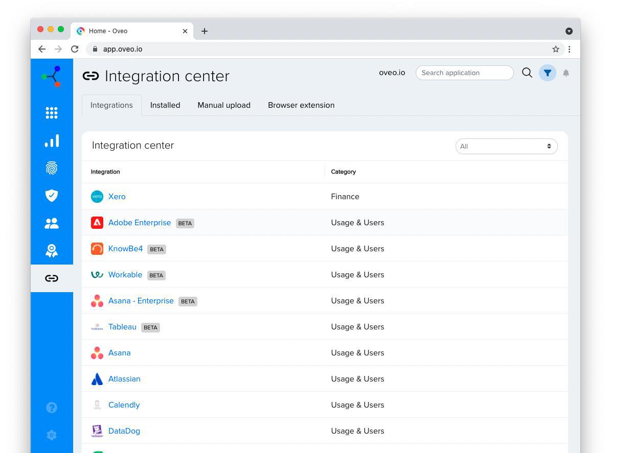The height and width of the screenshot is (453, 632).
Task: Switch to the Browser extension tab
Action: click(301, 105)
